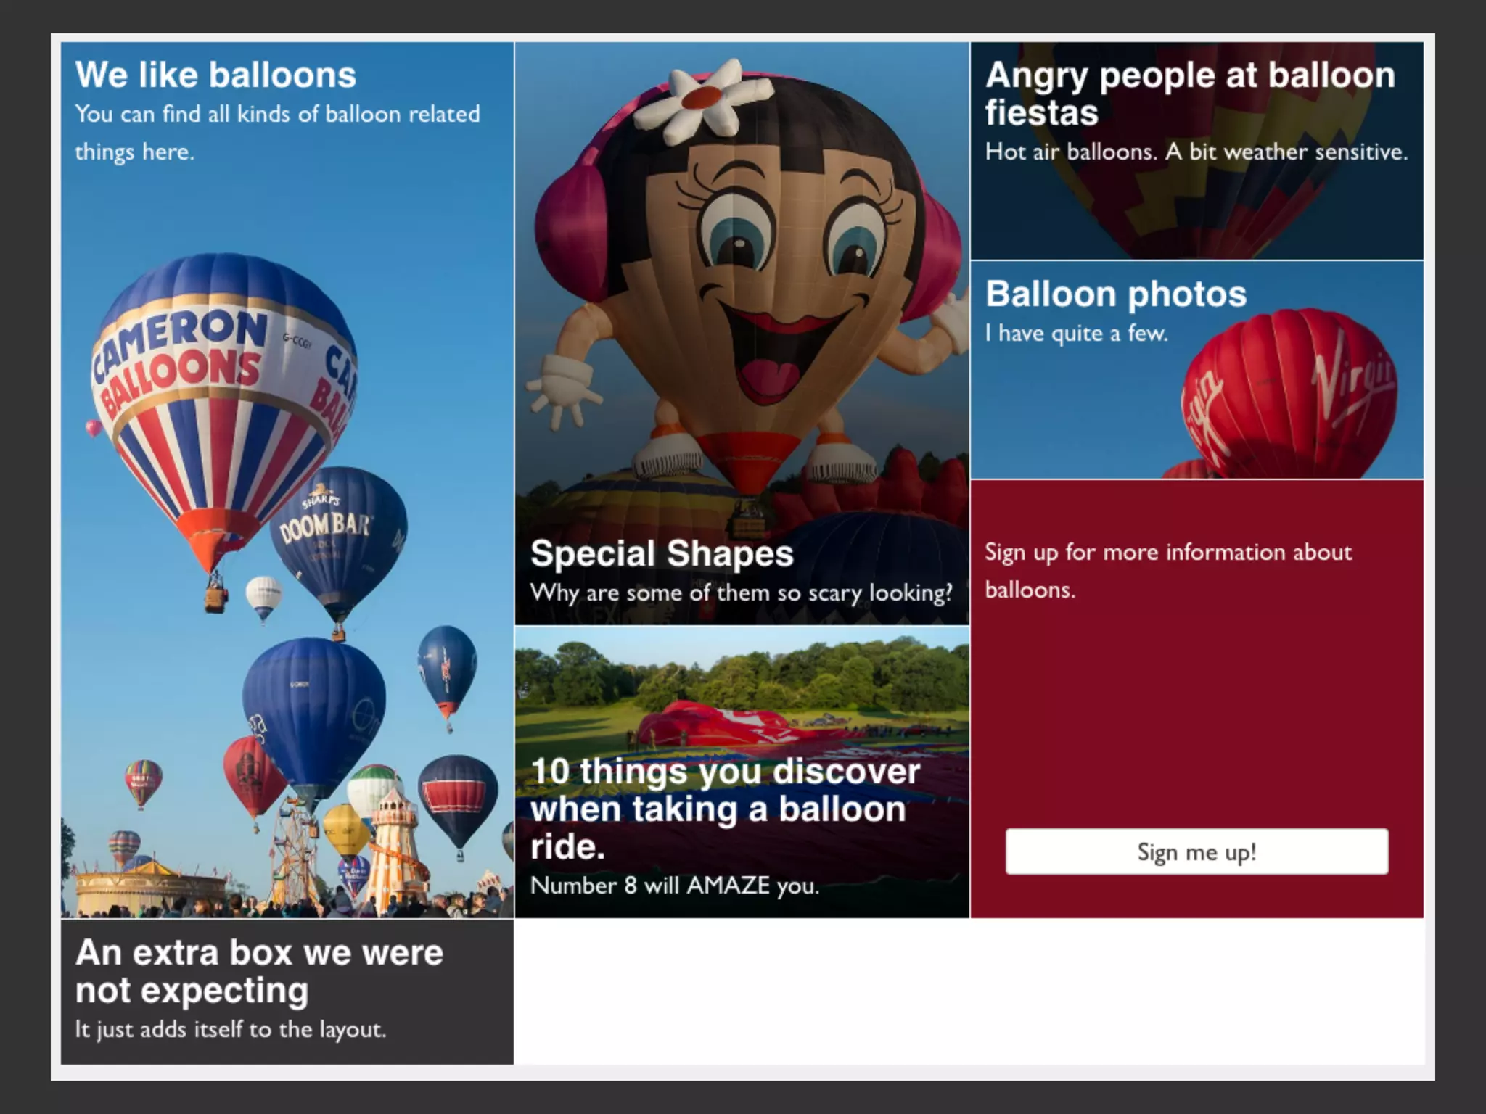
Task: Click the white flower on the balloon's head
Action: point(699,99)
